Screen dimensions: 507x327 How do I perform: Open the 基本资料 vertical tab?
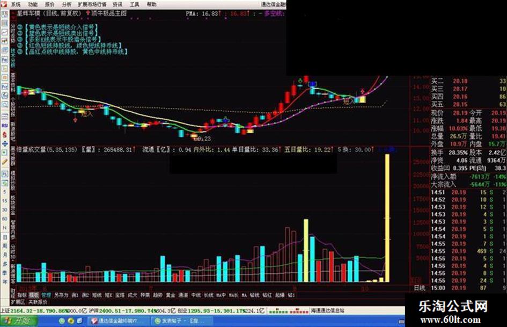pyautogui.click(x=13, y=82)
